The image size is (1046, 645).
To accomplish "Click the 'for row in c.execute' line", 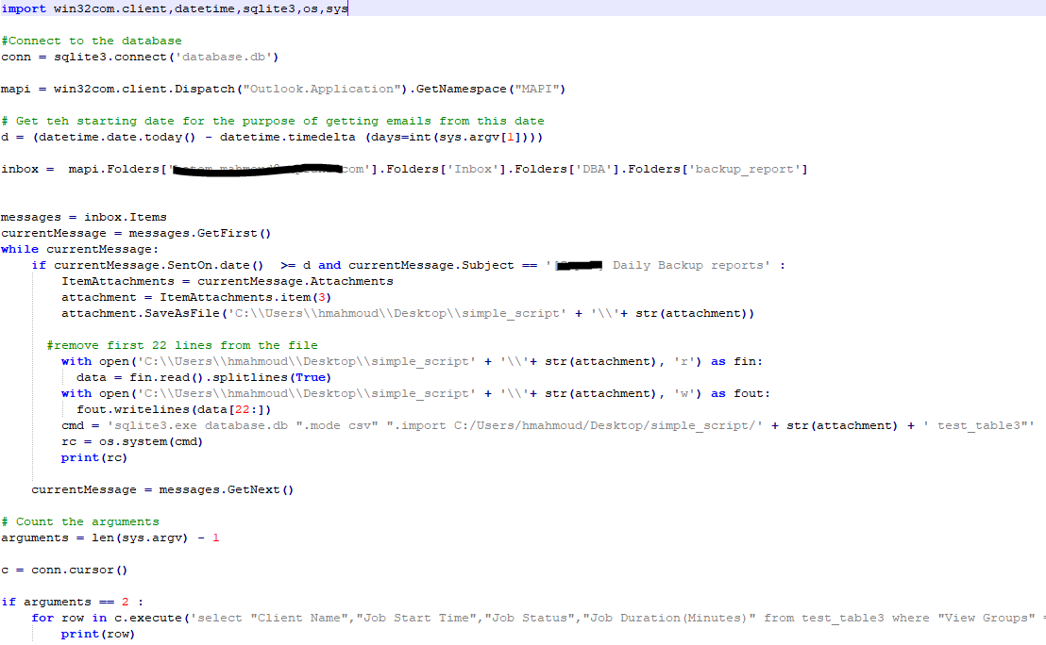I will pos(538,617).
